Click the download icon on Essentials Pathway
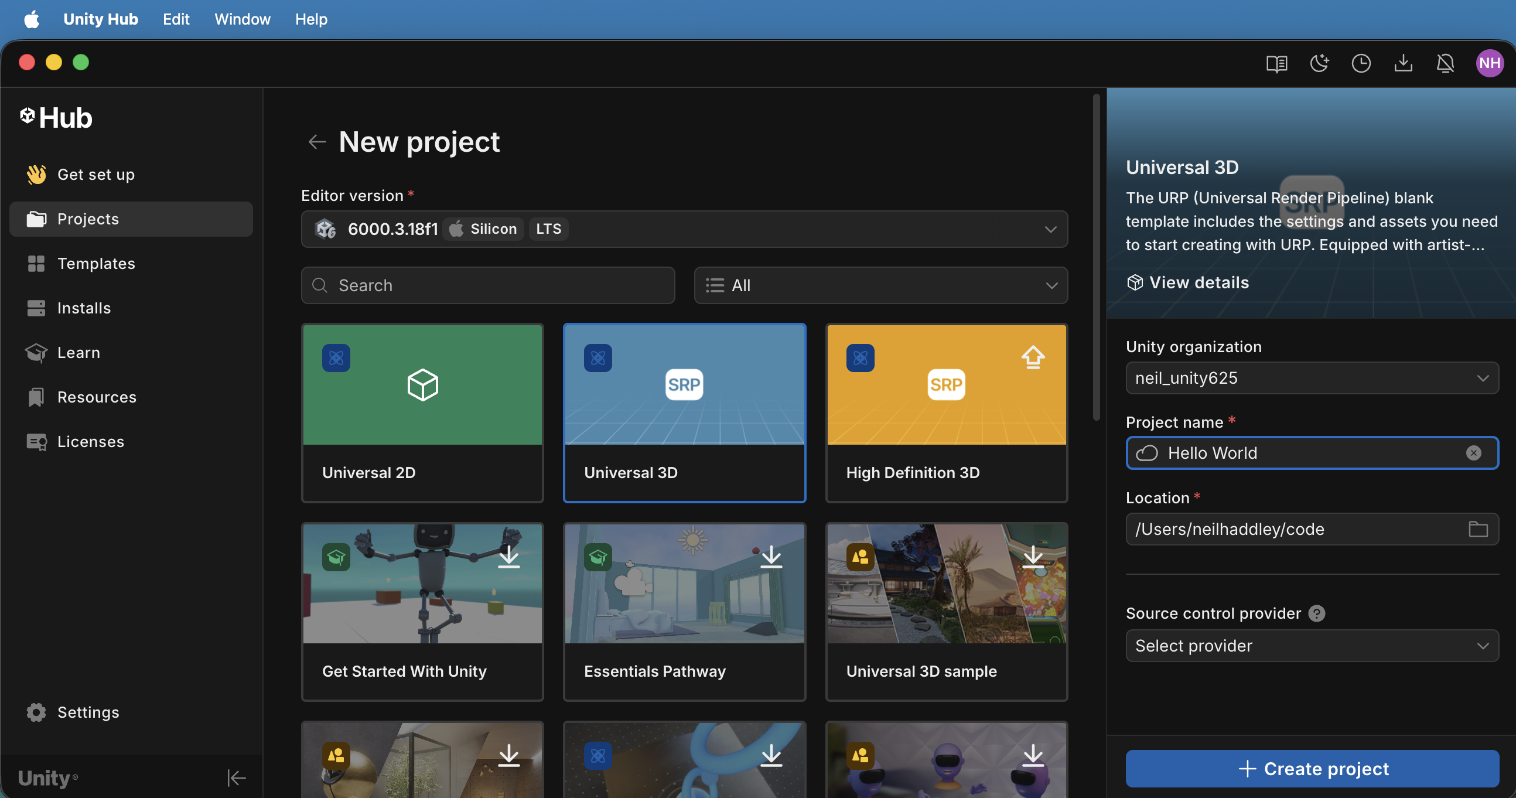 click(x=771, y=556)
